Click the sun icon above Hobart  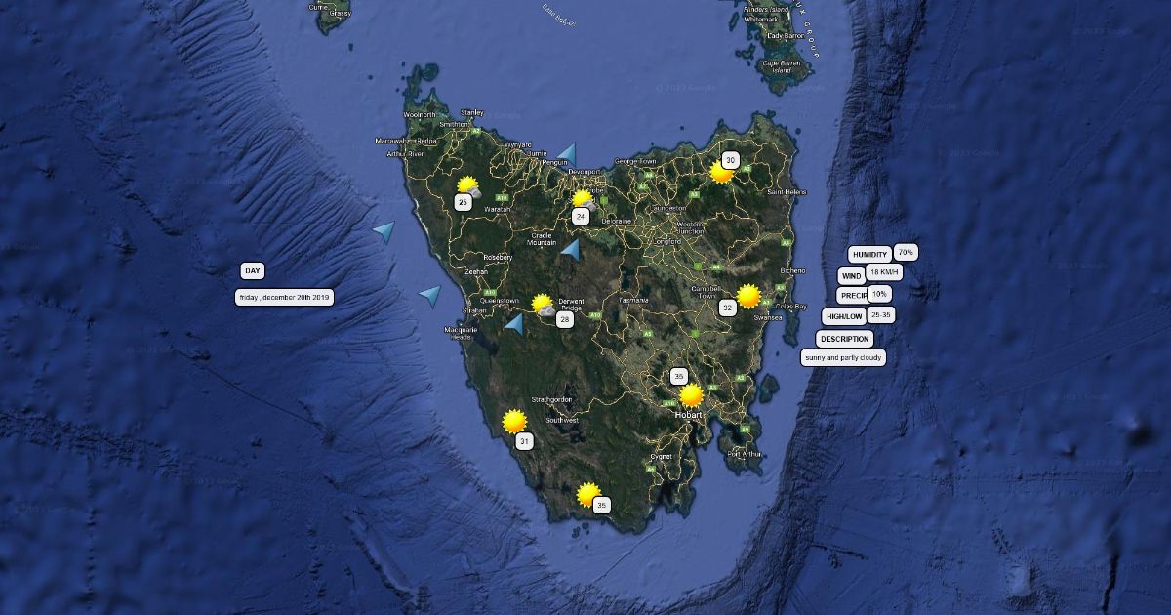[x=691, y=394]
